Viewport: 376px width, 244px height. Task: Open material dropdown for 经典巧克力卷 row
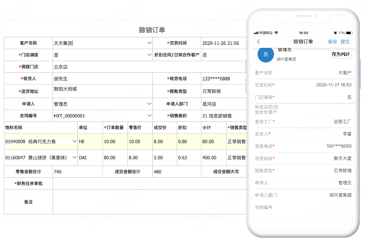click(x=75, y=141)
